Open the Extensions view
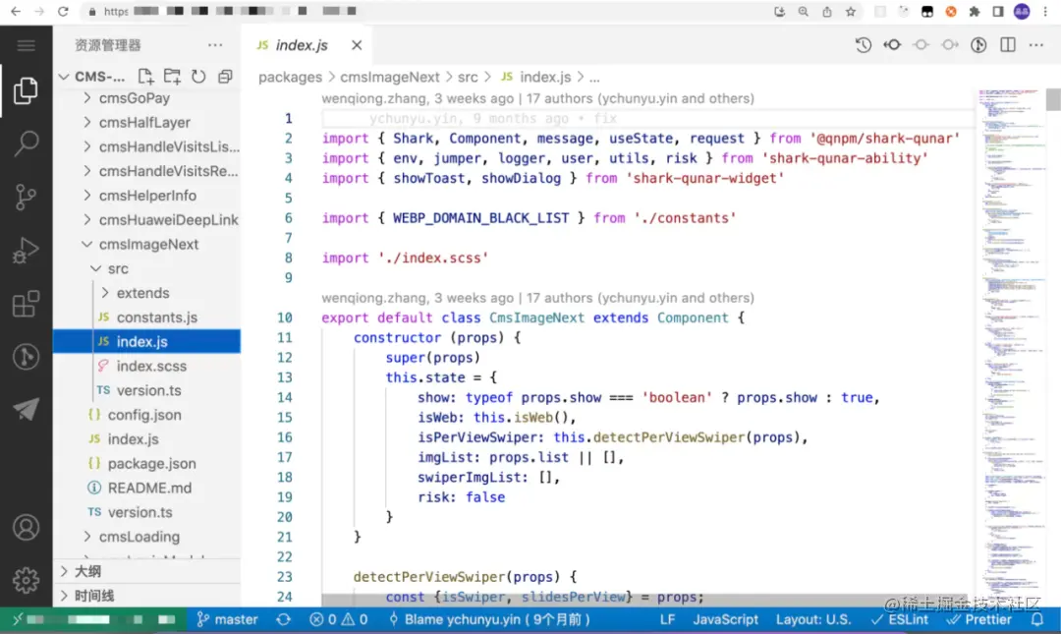The height and width of the screenshot is (634, 1061). pos(26,304)
